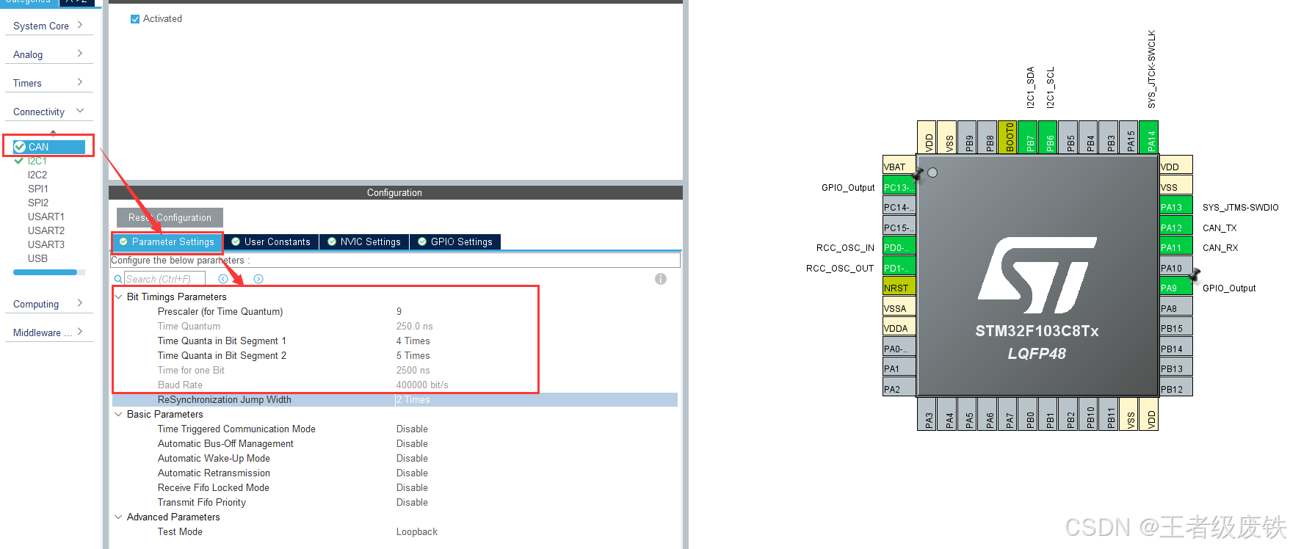Click Time Quanta in Bit Segment 1 value
Viewport: 1290px width, 549px height.
(413, 341)
